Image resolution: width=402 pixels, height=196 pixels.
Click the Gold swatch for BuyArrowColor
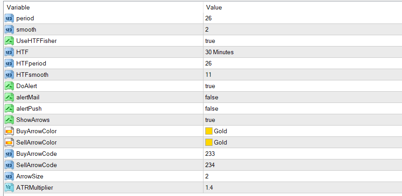coord(209,131)
